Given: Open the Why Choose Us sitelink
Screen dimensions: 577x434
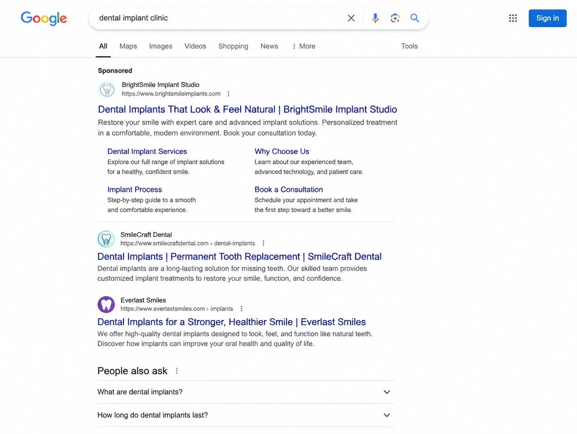Looking at the screenshot, I should [282, 151].
